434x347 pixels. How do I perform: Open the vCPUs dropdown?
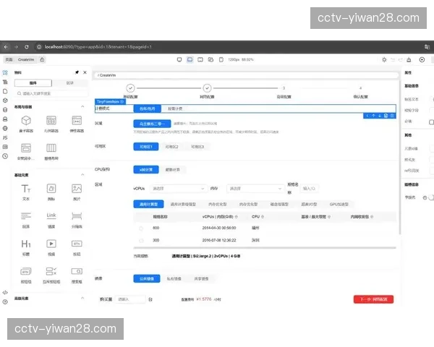[175, 188]
